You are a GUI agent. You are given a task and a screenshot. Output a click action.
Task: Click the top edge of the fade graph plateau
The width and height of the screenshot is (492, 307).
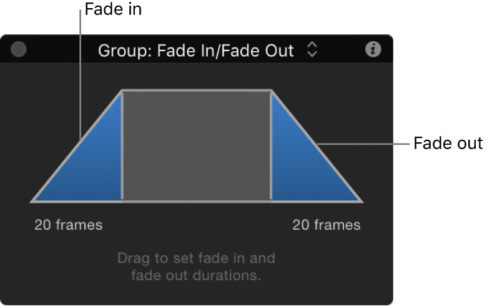pyautogui.click(x=196, y=91)
